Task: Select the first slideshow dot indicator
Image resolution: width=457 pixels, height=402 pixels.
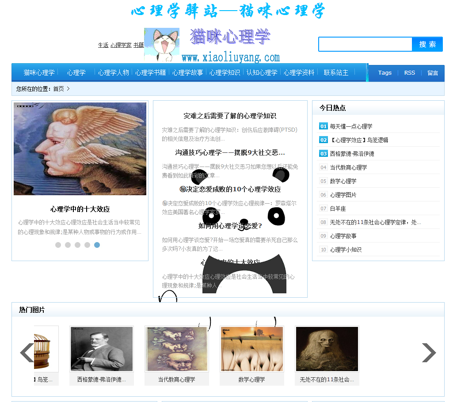Action: pyautogui.click(x=58, y=245)
